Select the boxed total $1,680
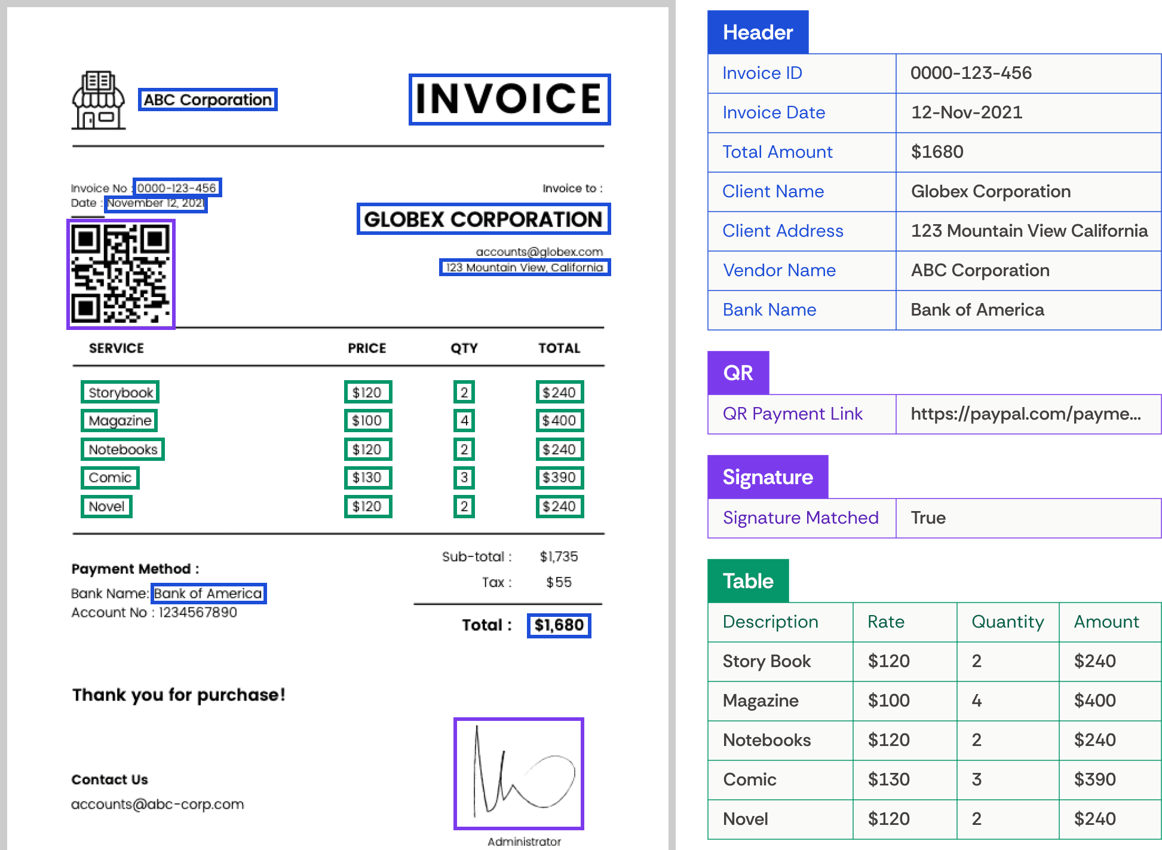The height and width of the screenshot is (850, 1162). pos(559,625)
